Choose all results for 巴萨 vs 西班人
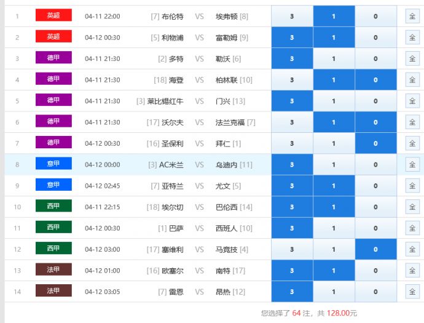Image resolution: width=424 pixels, height=323 pixels. (412, 228)
